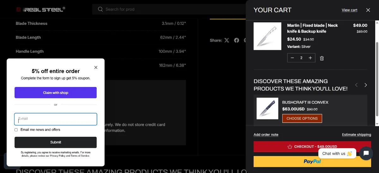
Task: Open the Real Steel logo homepage
Action: click(x=41, y=9)
